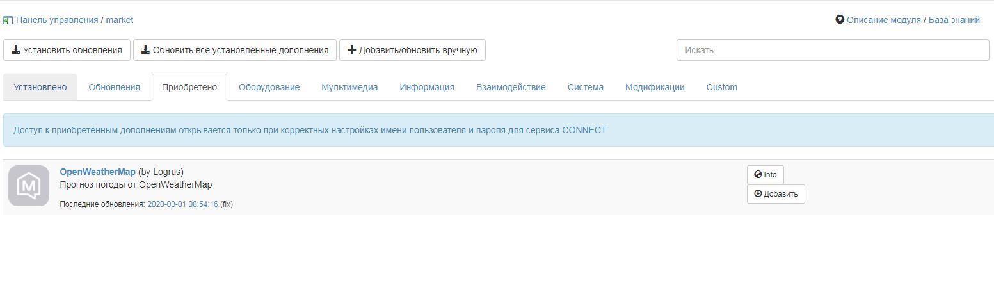Open the Описание модуля link
The height and width of the screenshot is (285, 994).
[x=883, y=20]
